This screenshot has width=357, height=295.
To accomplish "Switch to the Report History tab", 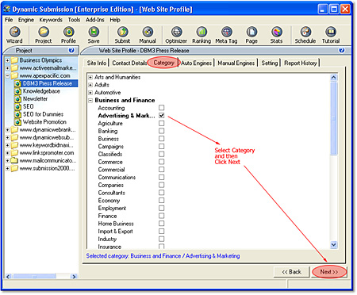I will tap(301, 63).
